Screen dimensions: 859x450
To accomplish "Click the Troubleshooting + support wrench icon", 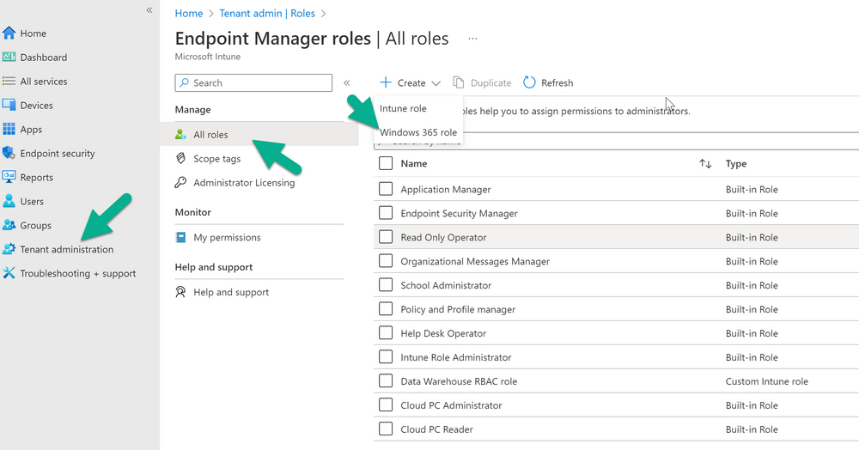I will (9, 272).
